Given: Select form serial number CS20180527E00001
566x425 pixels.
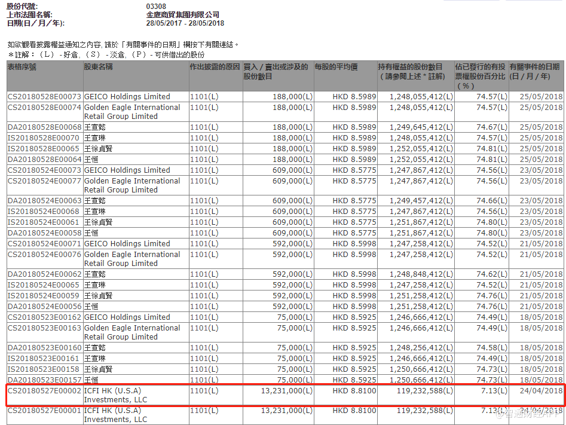Looking at the screenshot, I should point(44,411).
